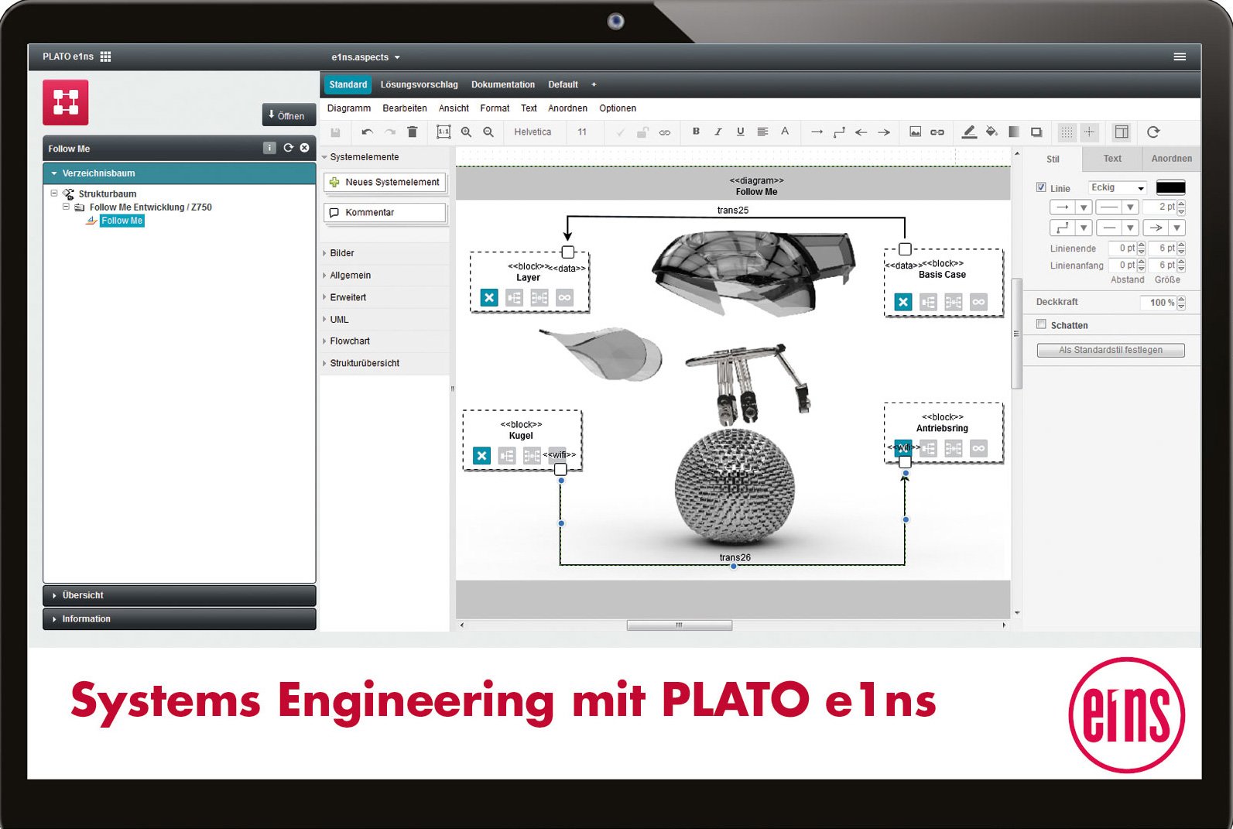Viewport: 1233px width, 829px height.
Task: Choose the waypoint connector tool in toolbar
Action: [x=839, y=132]
